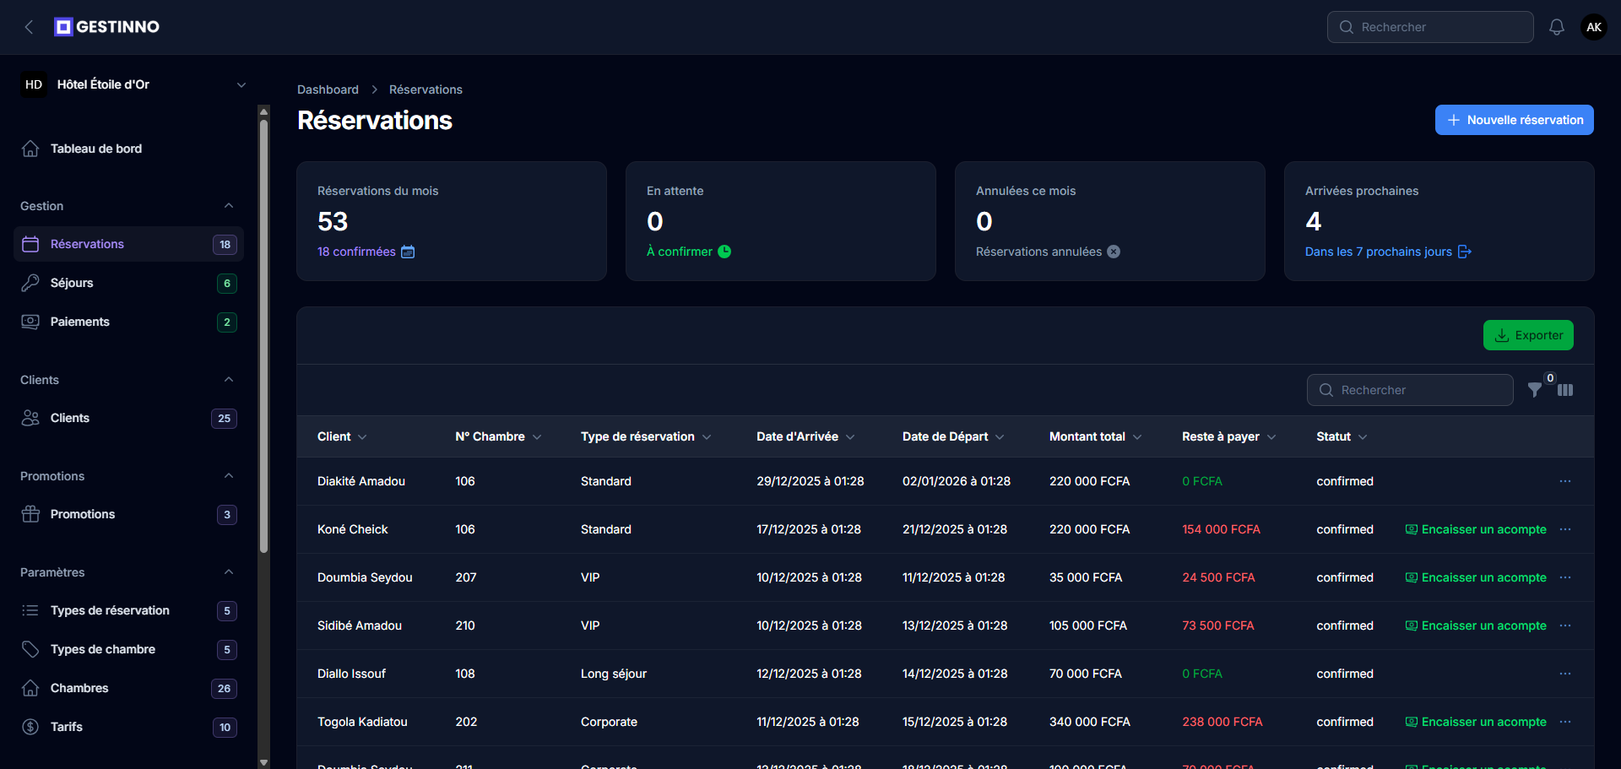The height and width of the screenshot is (769, 1621).
Task: Sort by the Montant total column
Action: tap(1095, 436)
